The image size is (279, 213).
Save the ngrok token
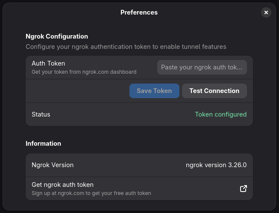pyautogui.click(x=154, y=91)
